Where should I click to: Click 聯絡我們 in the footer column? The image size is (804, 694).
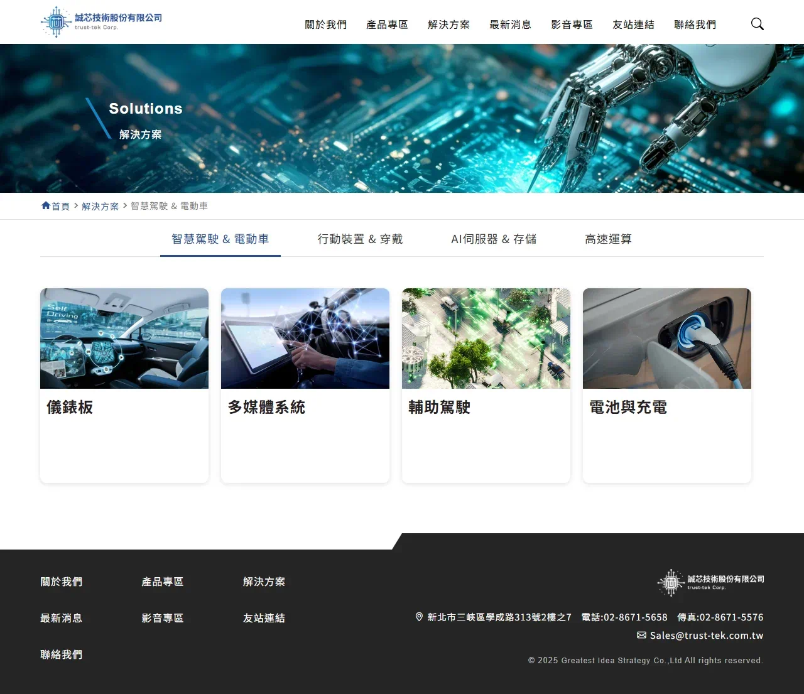coord(61,654)
